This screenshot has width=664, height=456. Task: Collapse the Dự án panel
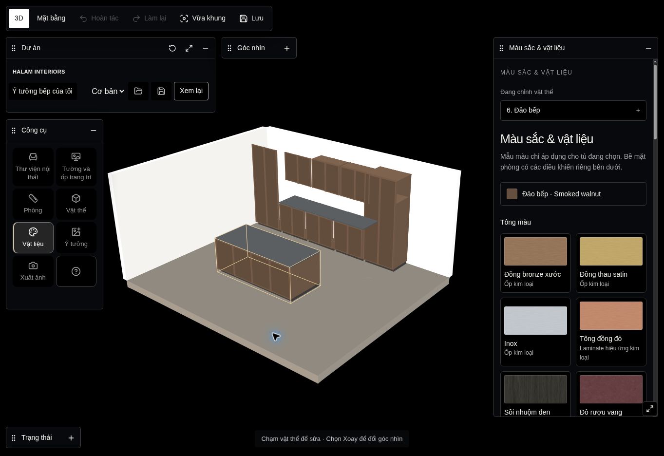206,48
